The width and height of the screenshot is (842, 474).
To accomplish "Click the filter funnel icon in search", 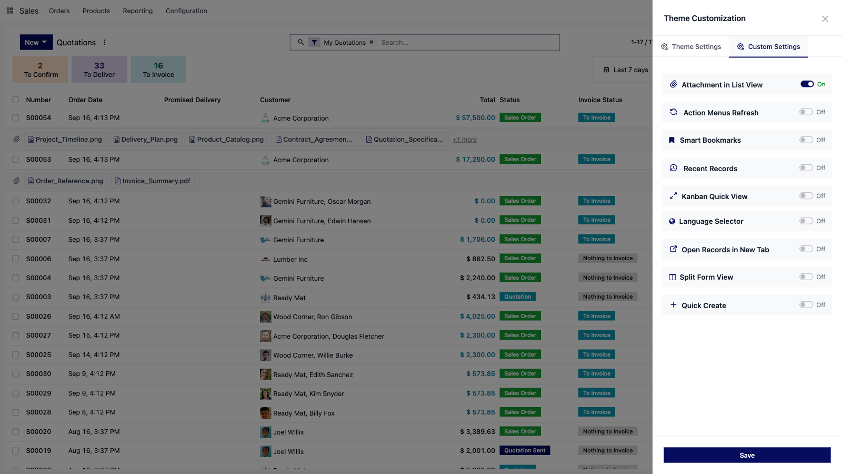I will tap(314, 42).
